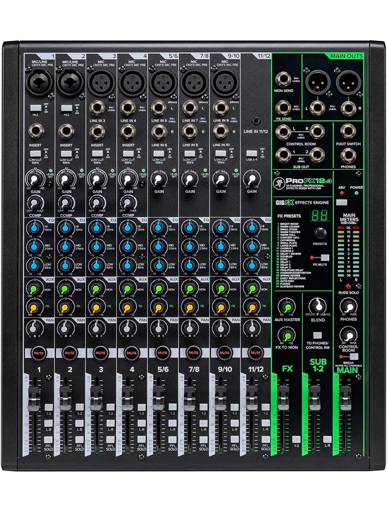
Task: Click the channel 2 COMP knob
Action: pos(66,203)
